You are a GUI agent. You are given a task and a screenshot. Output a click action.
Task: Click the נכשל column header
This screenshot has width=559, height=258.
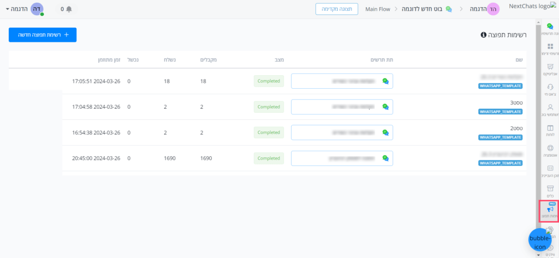[x=133, y=59]
